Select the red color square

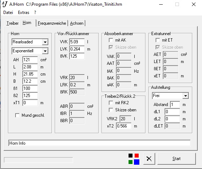click(x=137, y=155)
